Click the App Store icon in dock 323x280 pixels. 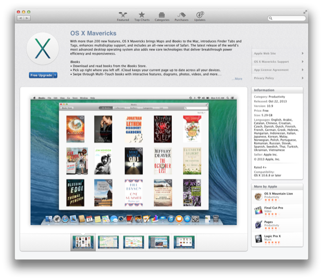coord(187,219)
